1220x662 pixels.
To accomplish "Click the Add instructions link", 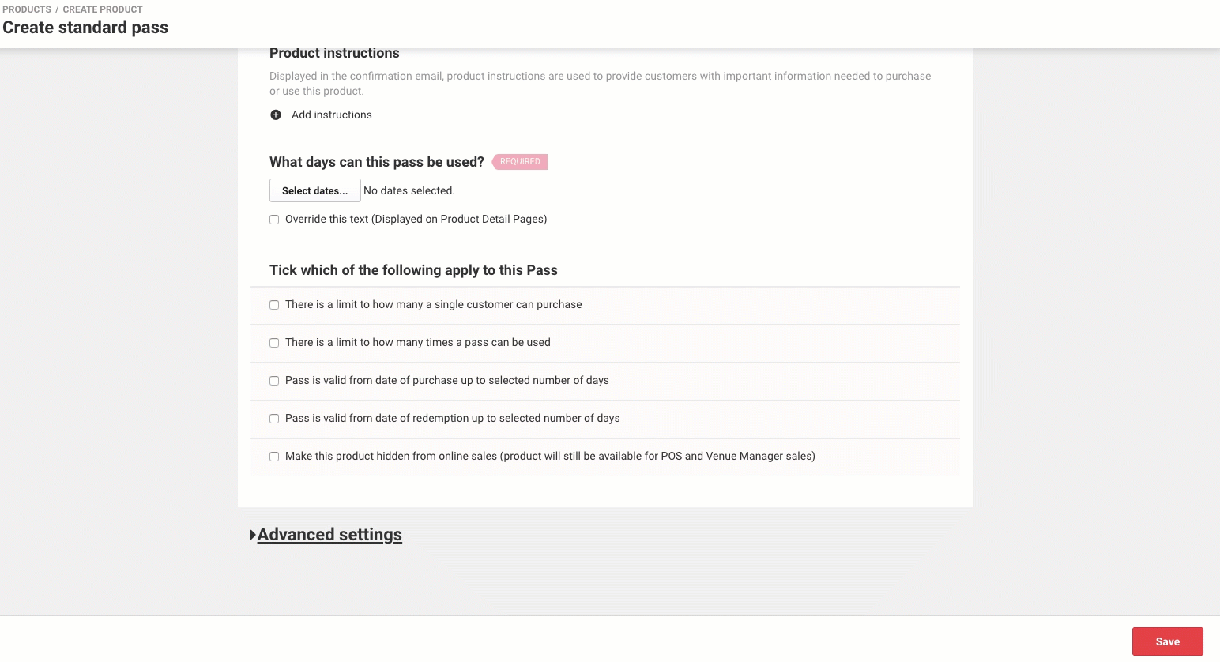I will point(331,115).
